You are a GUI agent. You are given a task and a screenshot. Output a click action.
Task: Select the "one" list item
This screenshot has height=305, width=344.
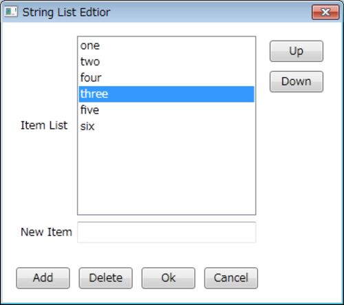(x=166, y=45)
